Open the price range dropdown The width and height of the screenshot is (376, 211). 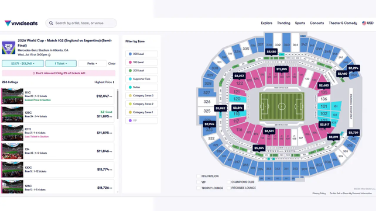pyautogui.click(x=23, y=63)
